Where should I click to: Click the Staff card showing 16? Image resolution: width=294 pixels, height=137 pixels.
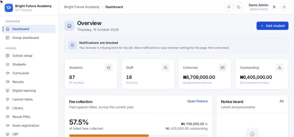pyautogui.click(x=148, y=74)
